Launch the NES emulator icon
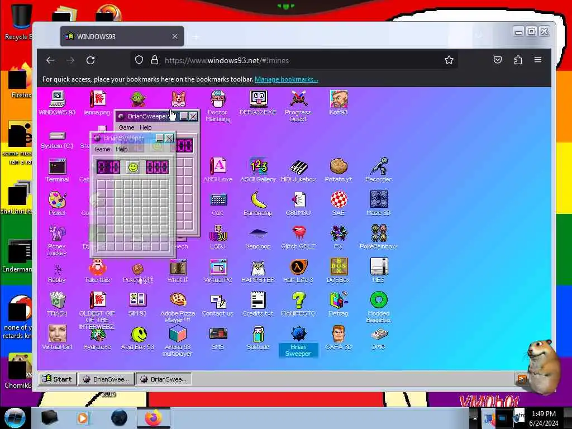The image size is (572, 429). point(379,271)
